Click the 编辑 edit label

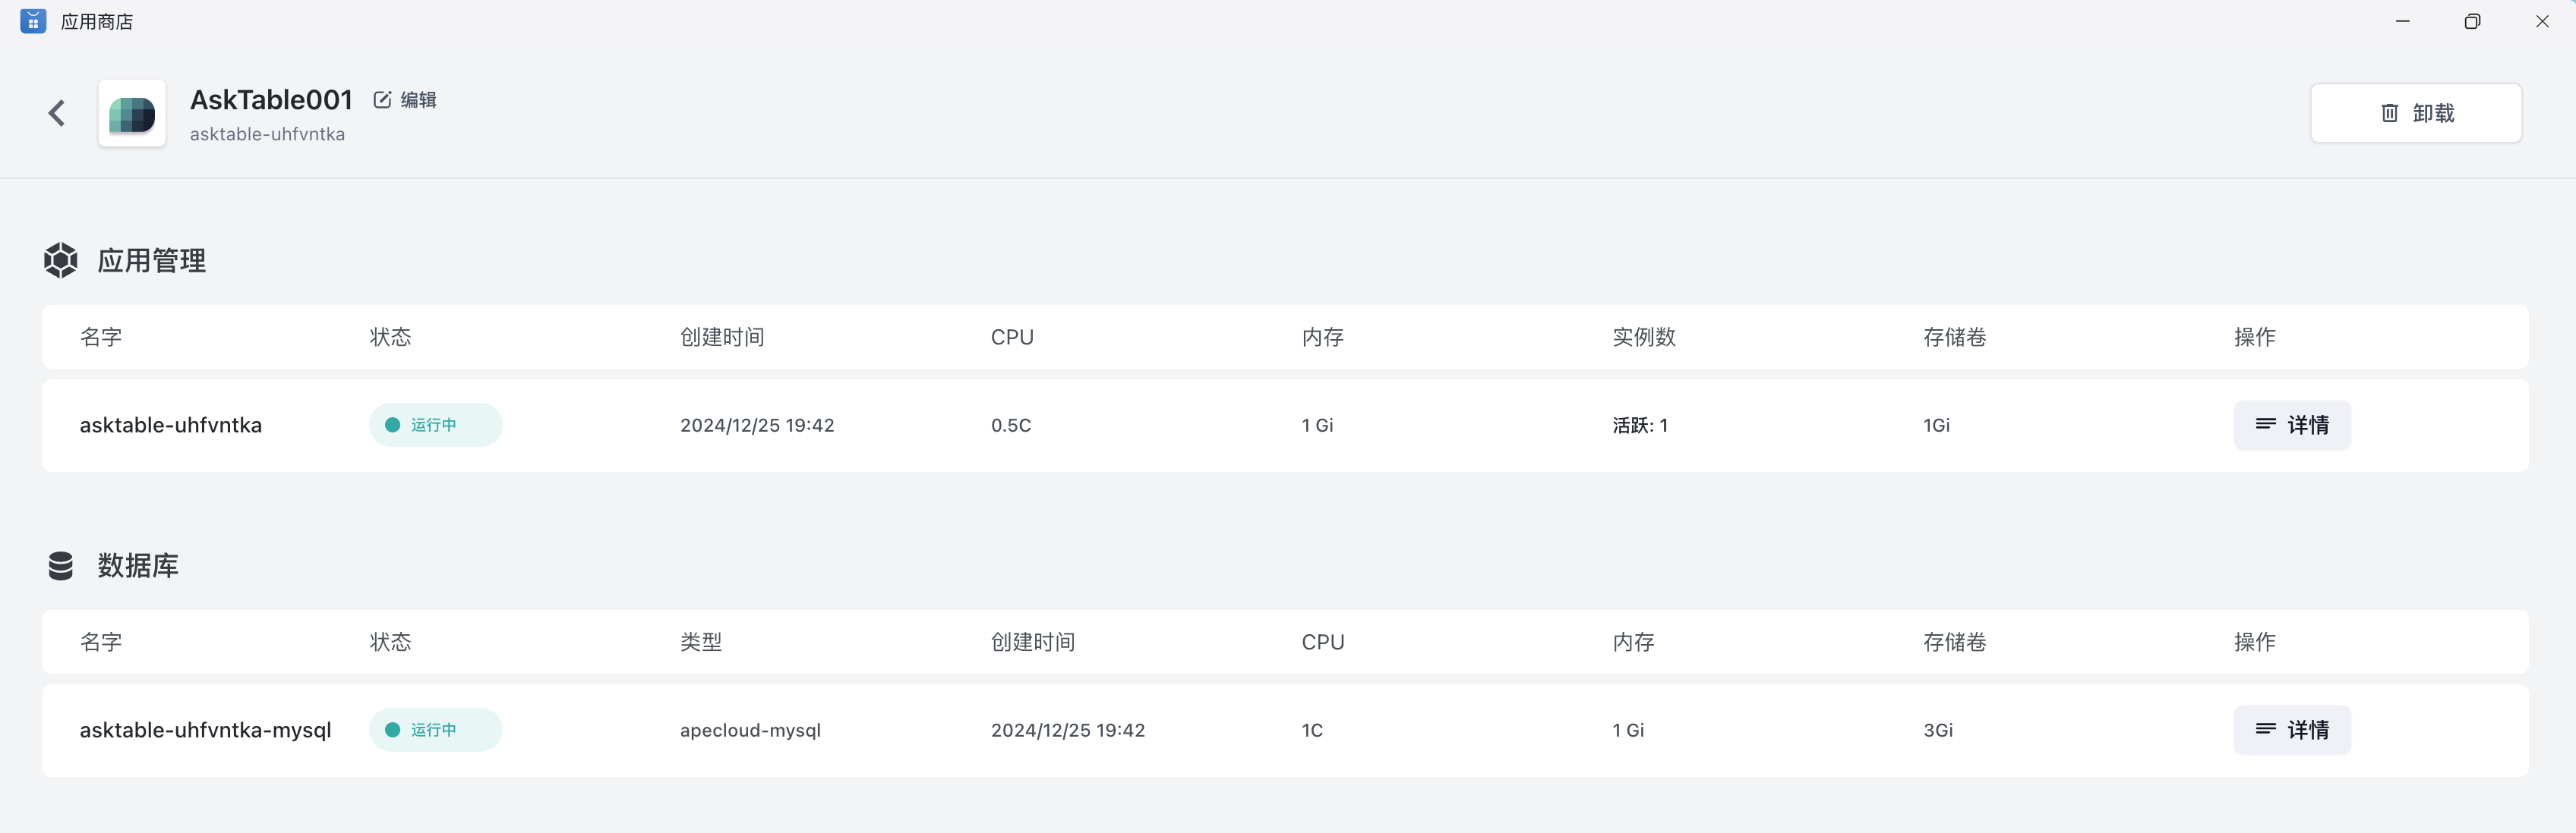click(419, 100)
